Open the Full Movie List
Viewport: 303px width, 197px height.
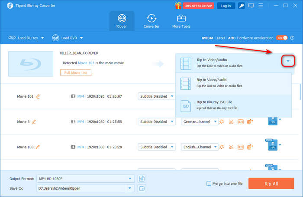(76, 72)
